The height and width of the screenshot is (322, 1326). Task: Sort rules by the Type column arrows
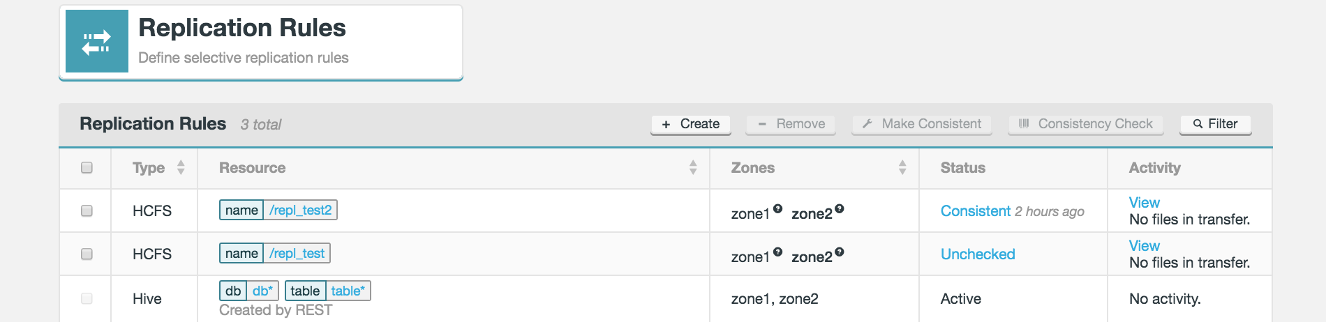(181, 167)
